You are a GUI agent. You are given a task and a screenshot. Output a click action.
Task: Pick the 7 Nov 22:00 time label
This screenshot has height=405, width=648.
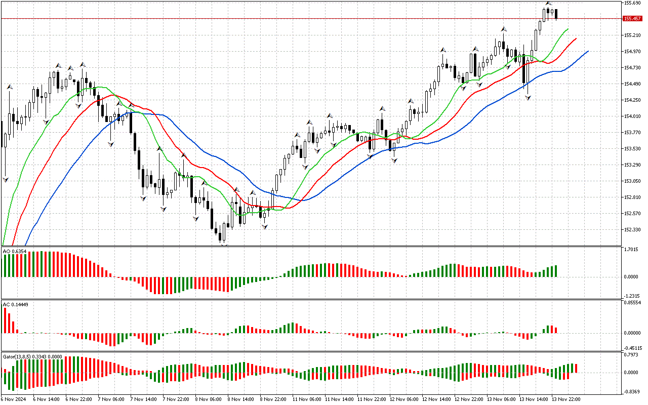point(176,399)
